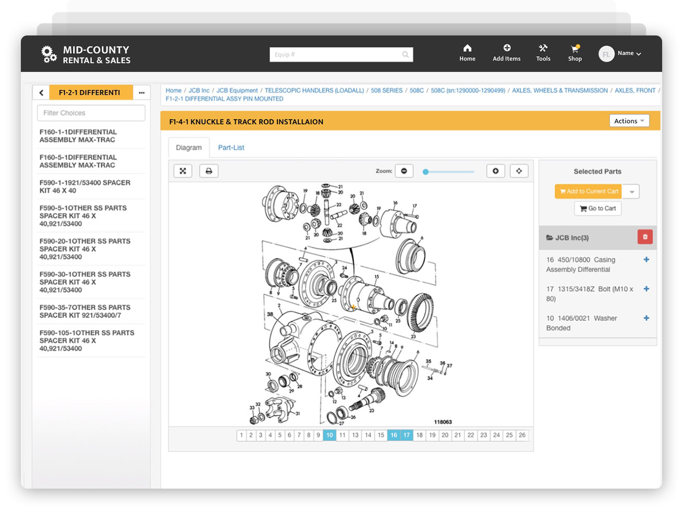Zoom out with the minus icon
Viewport: 683px width, 522px height.
(x=404, y=171)
